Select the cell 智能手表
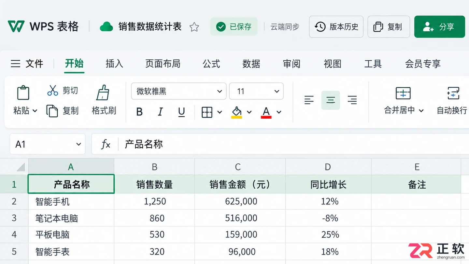 point(71,251)
